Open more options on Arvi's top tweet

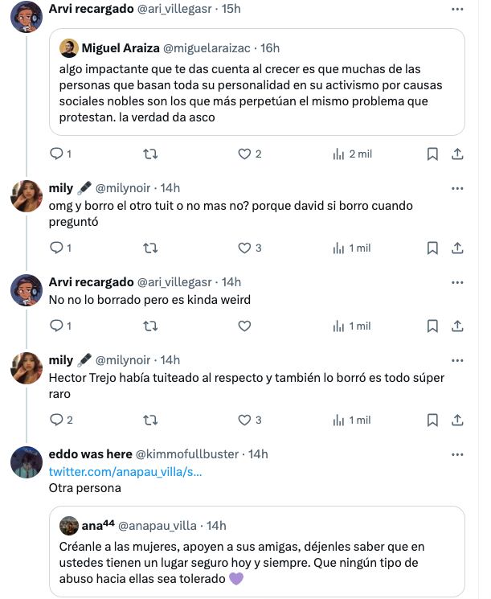coord(457,9)
